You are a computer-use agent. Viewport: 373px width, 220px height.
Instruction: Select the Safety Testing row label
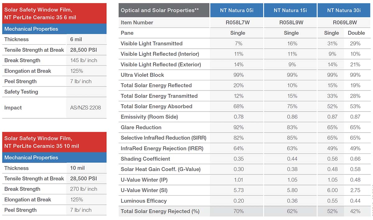click(21, 92)
